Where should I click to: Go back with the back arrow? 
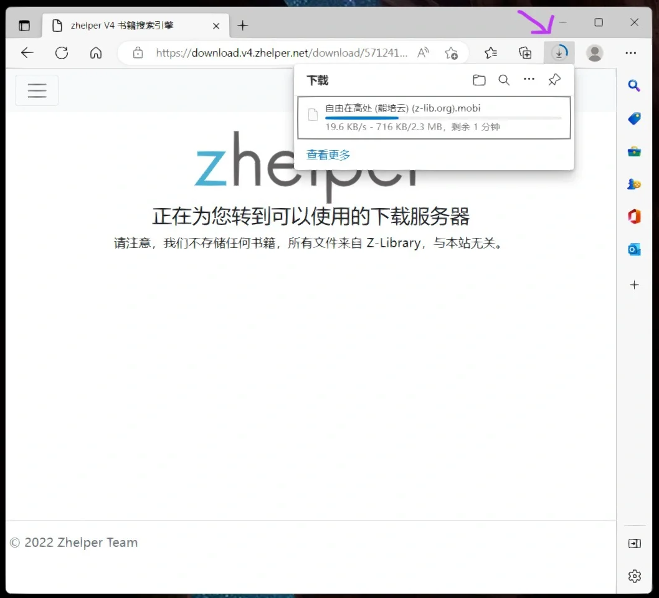27,53
